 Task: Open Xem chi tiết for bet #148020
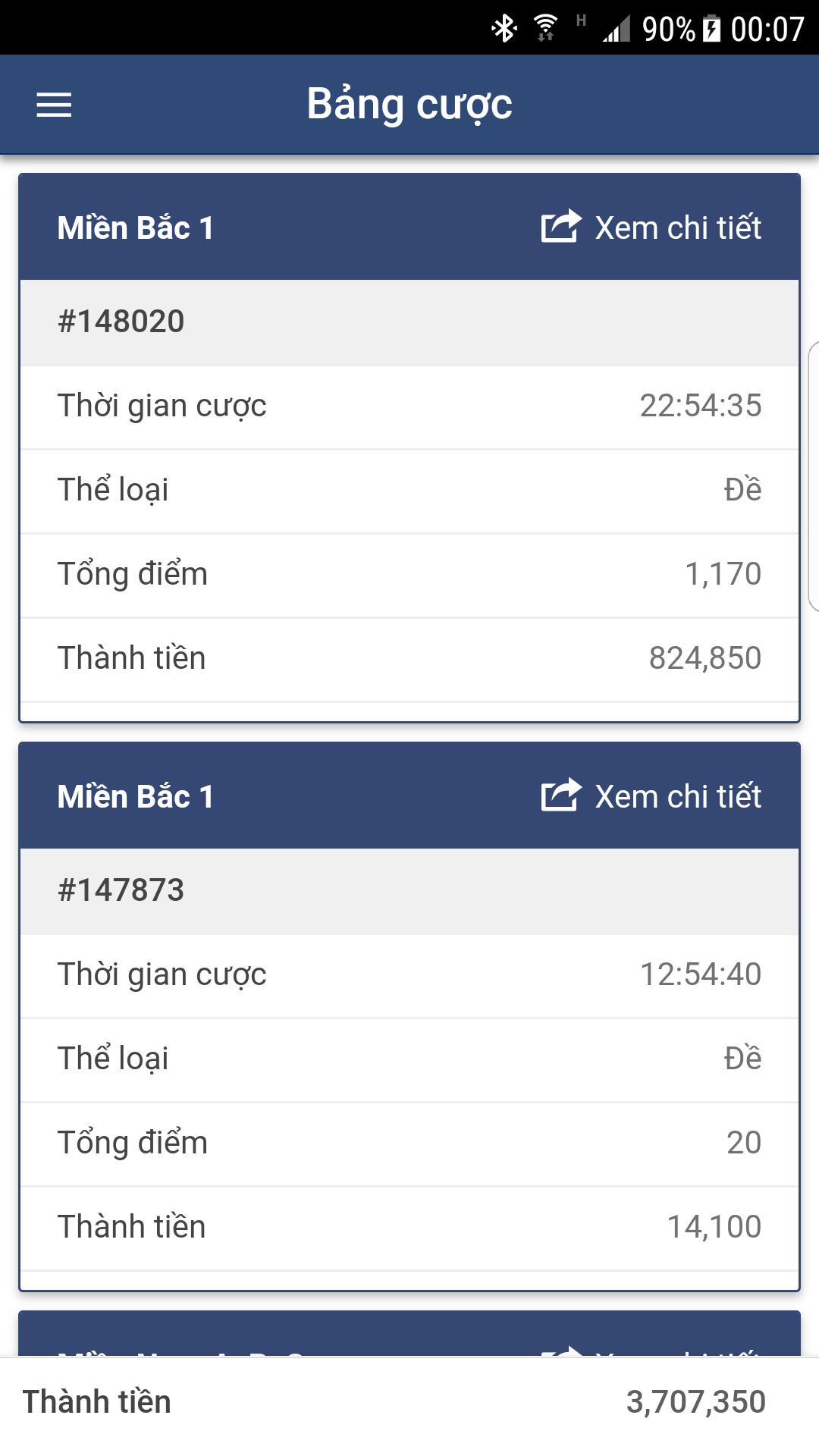pos(678,227)
